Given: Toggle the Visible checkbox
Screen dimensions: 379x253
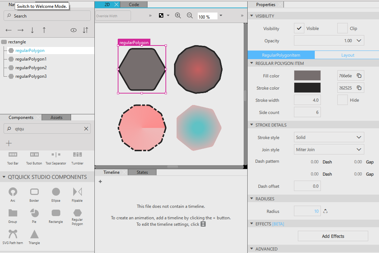Looking at the screenshot, I should pyautogui.click(x=299, y=28).
